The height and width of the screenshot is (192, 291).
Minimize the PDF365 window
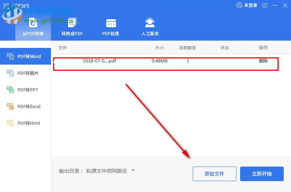275,5
